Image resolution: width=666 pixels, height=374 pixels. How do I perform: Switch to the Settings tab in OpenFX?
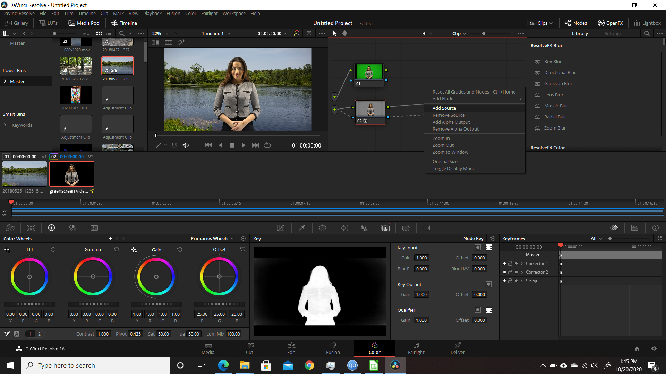(613, 33)
